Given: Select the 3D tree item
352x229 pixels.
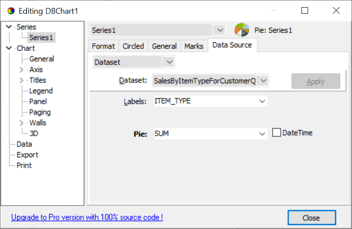Looking at the screenshot, I should tap(34, 134).
